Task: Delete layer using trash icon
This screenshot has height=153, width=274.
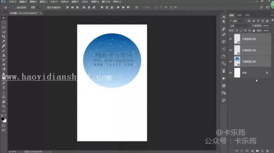Action: [267, 151]
